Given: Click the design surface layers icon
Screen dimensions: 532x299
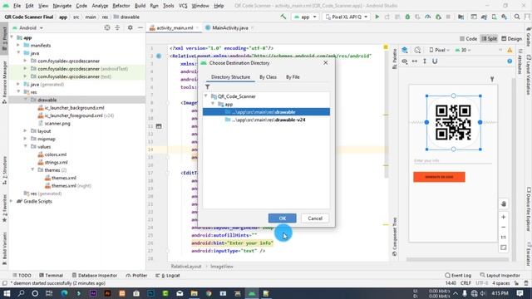Looking at the screenshot, I should [x=405, y=50].
